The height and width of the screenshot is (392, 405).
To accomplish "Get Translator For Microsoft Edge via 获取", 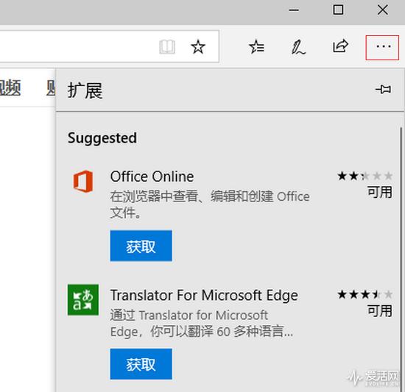I will 141,364.
